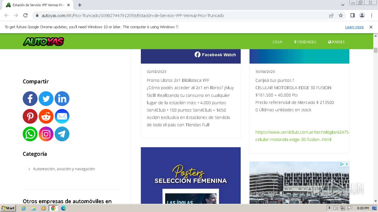Open CASA menu item
Screen dimensions: 378x212
coord(277,42)
